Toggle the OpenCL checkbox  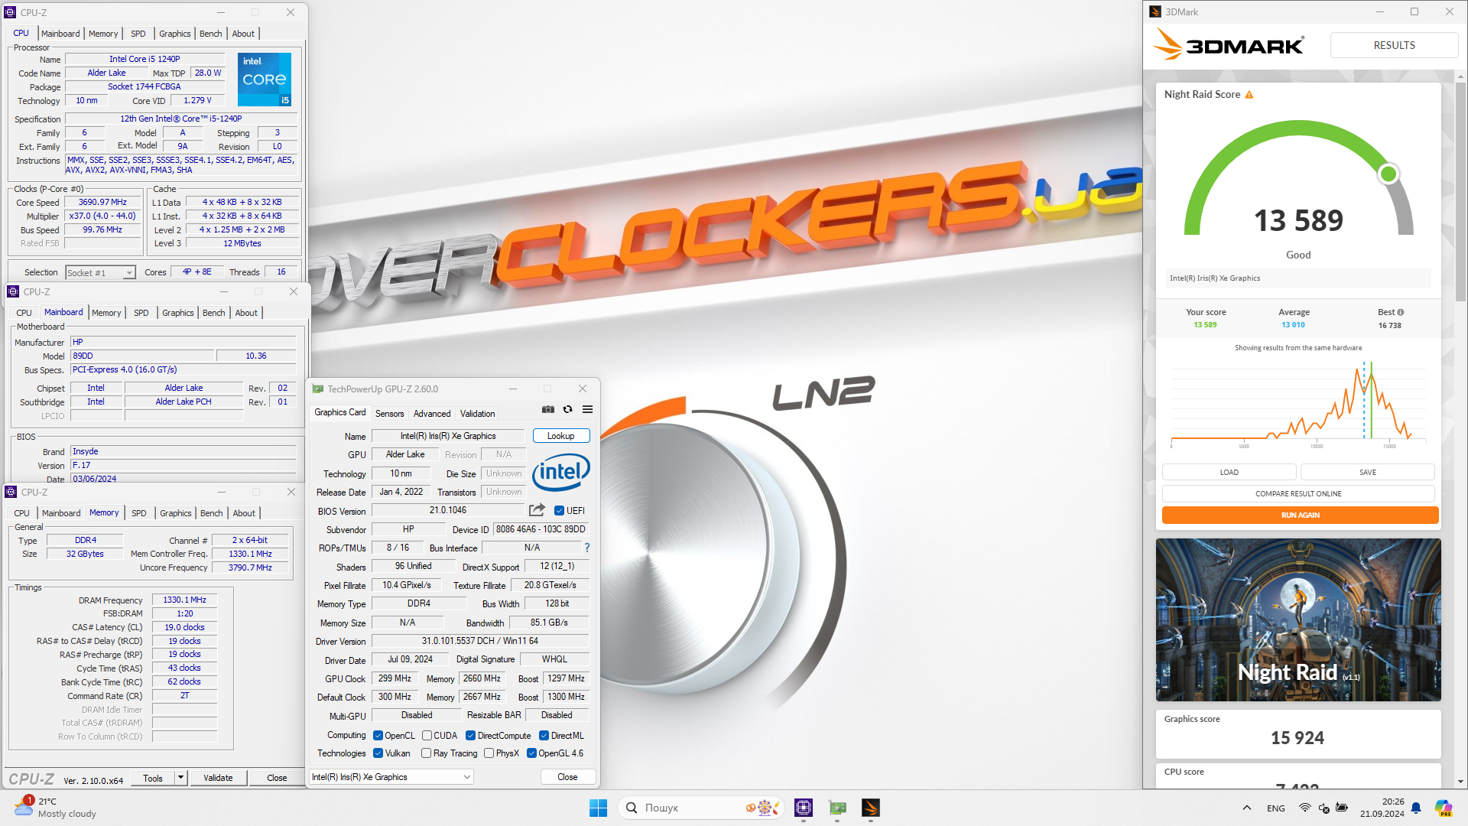378,736
